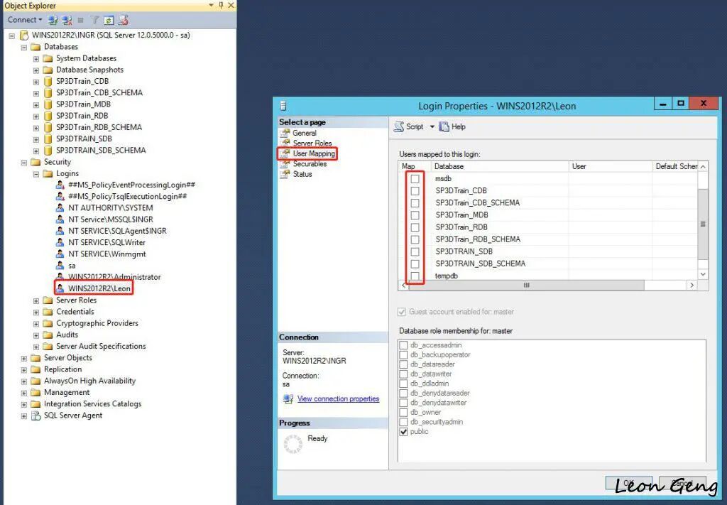The image size is (727, 505).
Task: Select the General page in Login Properties
Action: point(304,133)
